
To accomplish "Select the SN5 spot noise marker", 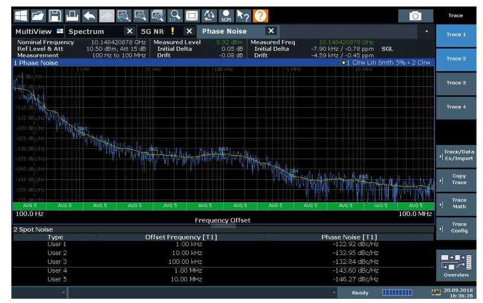I will [364, 177].
